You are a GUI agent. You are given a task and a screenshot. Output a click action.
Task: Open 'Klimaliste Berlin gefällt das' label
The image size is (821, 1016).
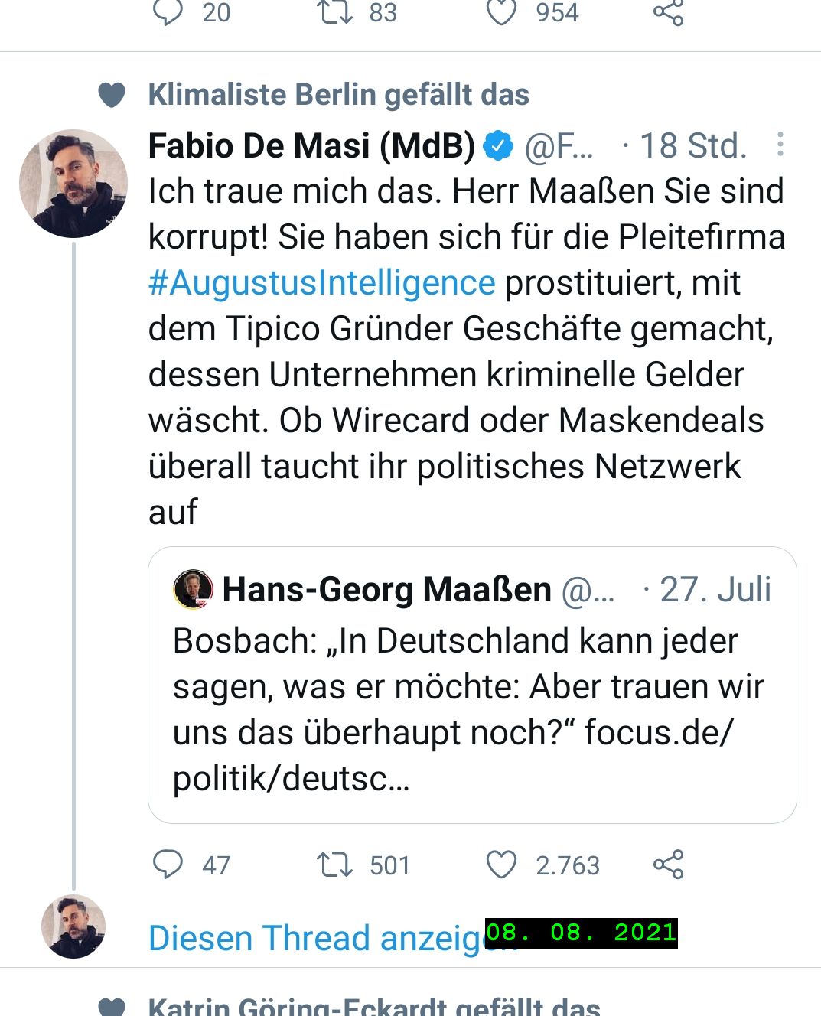pos(338,95)
